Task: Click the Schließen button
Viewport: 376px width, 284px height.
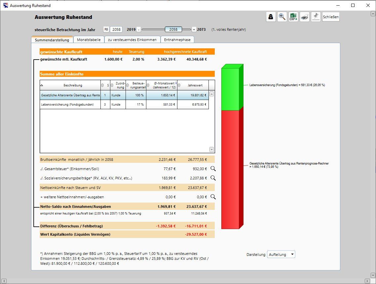Action: (x=331, y=17)
